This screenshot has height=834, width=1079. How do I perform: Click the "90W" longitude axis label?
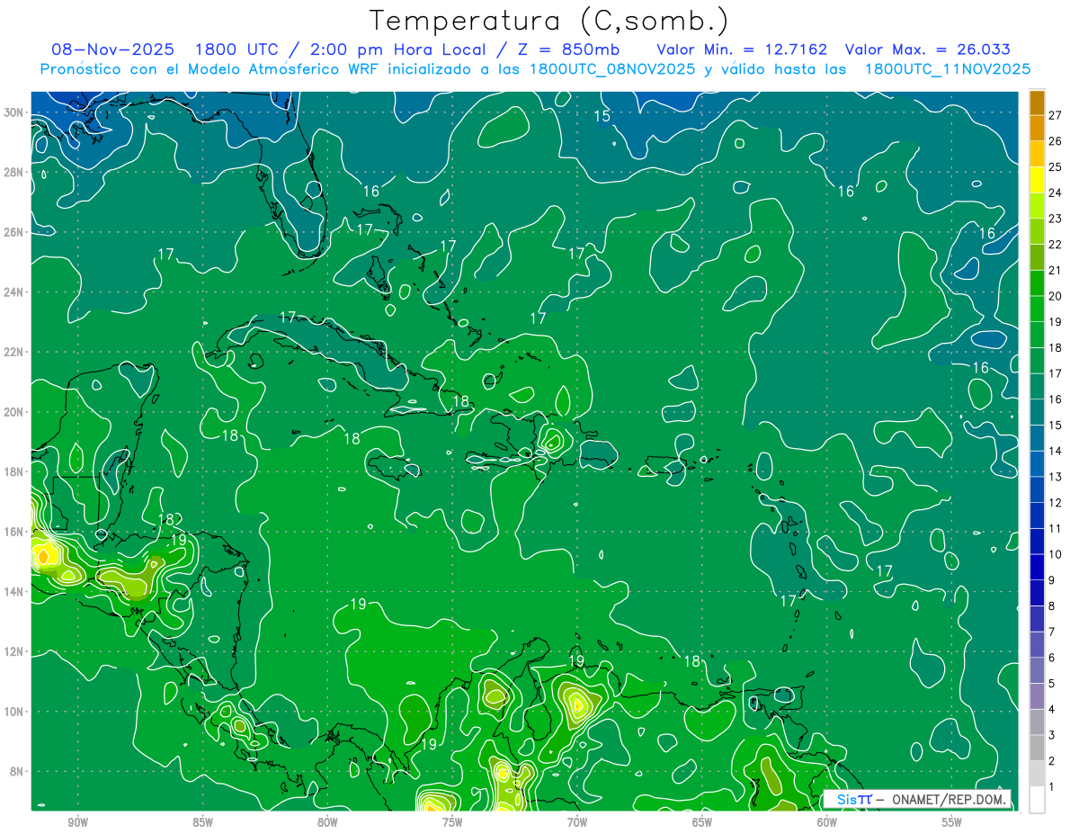78,822
